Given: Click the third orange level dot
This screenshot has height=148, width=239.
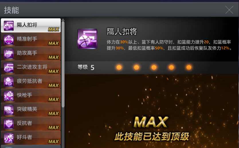Looking at the screenshot, I should [x=154, y=67].
